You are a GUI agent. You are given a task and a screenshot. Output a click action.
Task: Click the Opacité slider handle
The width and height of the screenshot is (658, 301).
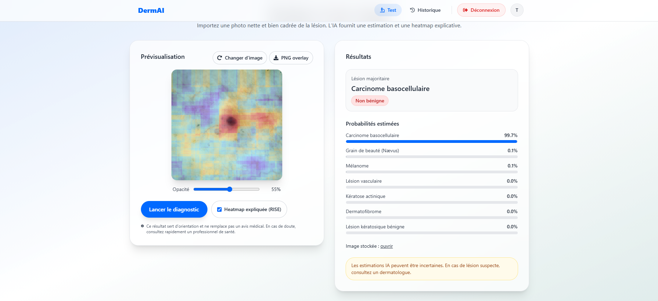(x=230, y=189)
